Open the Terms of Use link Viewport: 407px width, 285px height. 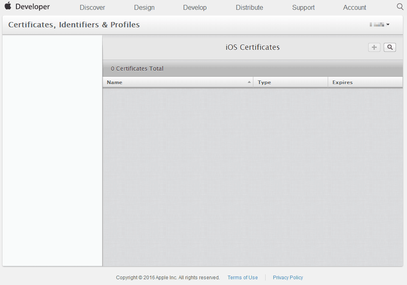click(x=242, y=277)
